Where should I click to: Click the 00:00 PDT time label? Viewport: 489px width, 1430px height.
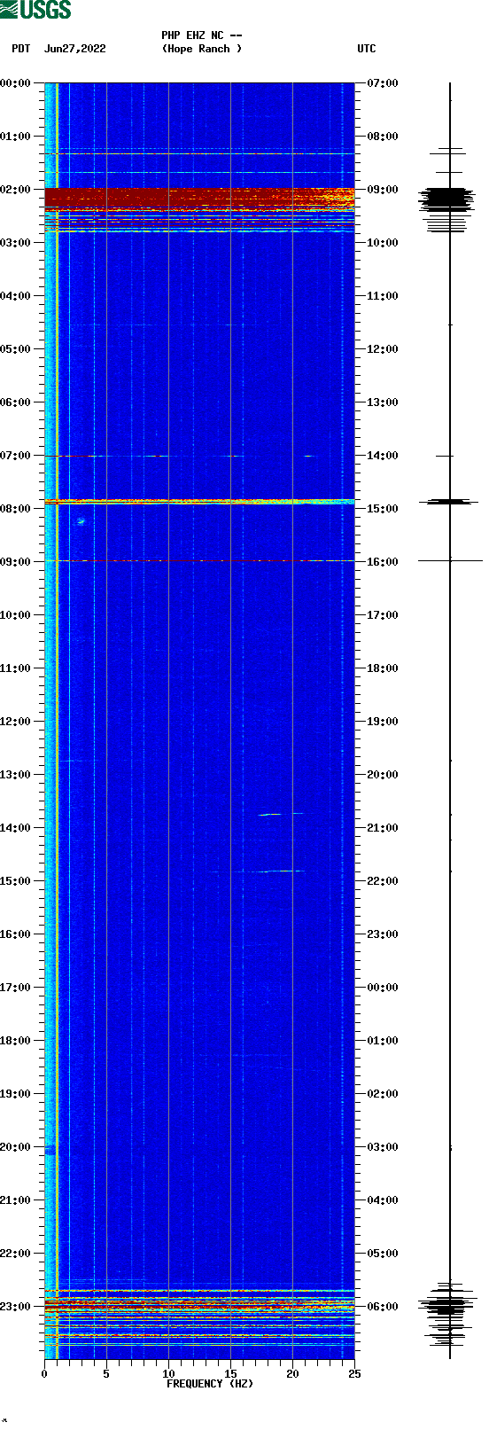(x=16, y=83)
